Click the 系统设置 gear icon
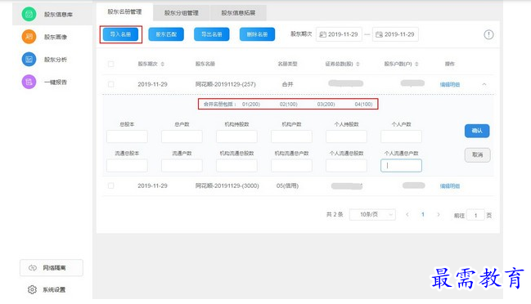531x304 pixels. (32, 289)
